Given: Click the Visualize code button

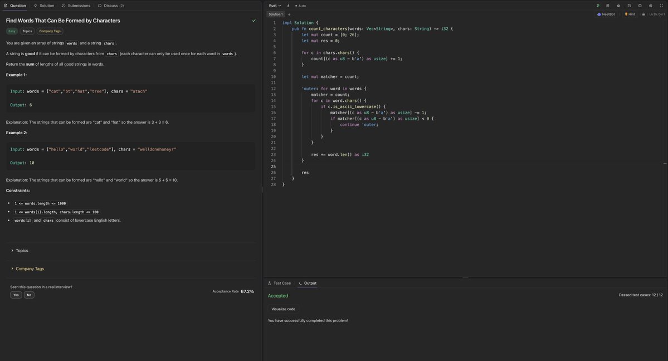Looking at the screenshot, I should (284, 309).
